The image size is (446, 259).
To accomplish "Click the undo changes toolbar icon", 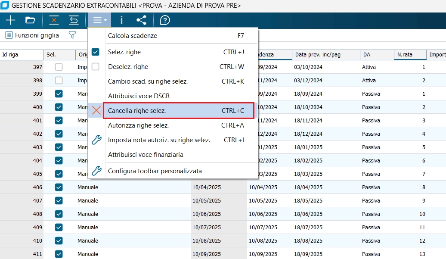I will 74,20.
